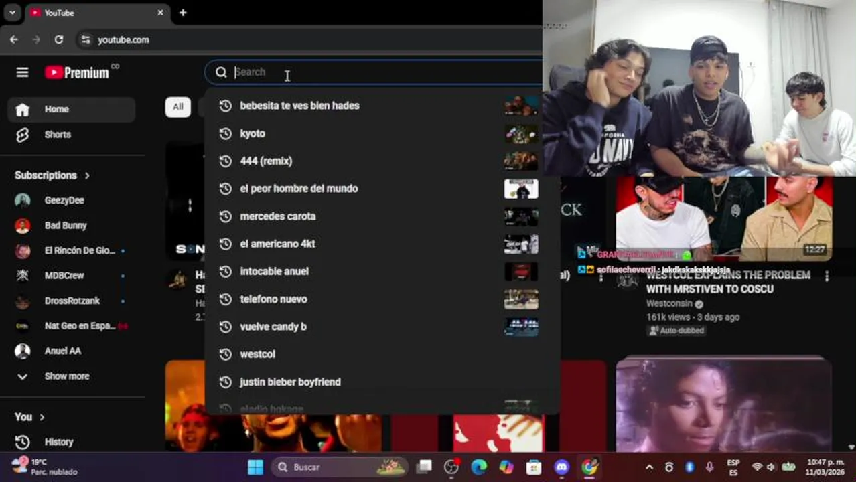Screen dimensions: 856x482
Task: Select suggestion kyoto
Action: point(382,133)
